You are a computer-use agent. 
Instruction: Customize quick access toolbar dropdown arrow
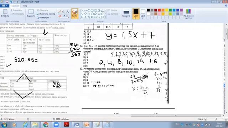[x=17, y=2]
